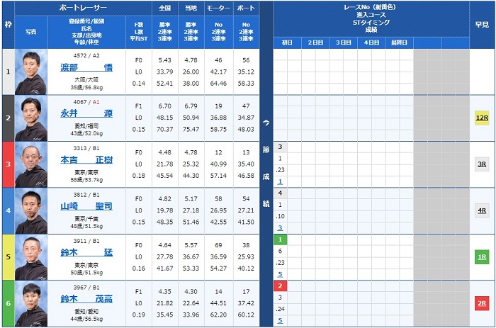Click racer photo of 渡部 悟

point(30,72)
